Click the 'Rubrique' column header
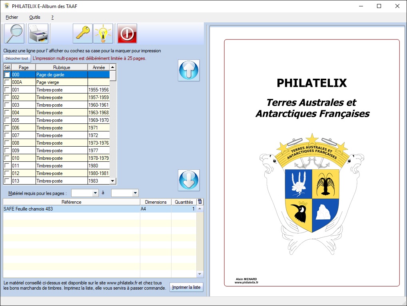The width and height of the screenshot is (407, 306). pyautogui.click(x=62, y=68)
